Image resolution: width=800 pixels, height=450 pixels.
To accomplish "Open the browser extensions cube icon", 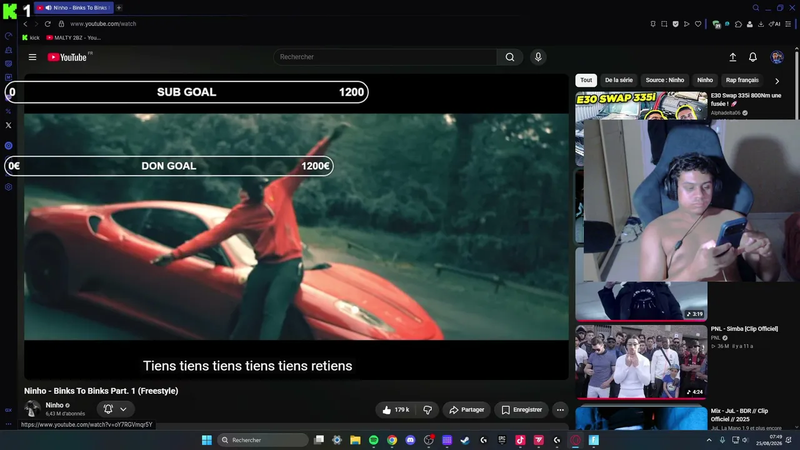I will (739, 24).
